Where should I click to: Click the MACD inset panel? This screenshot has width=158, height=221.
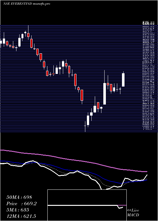click(87, 205)
